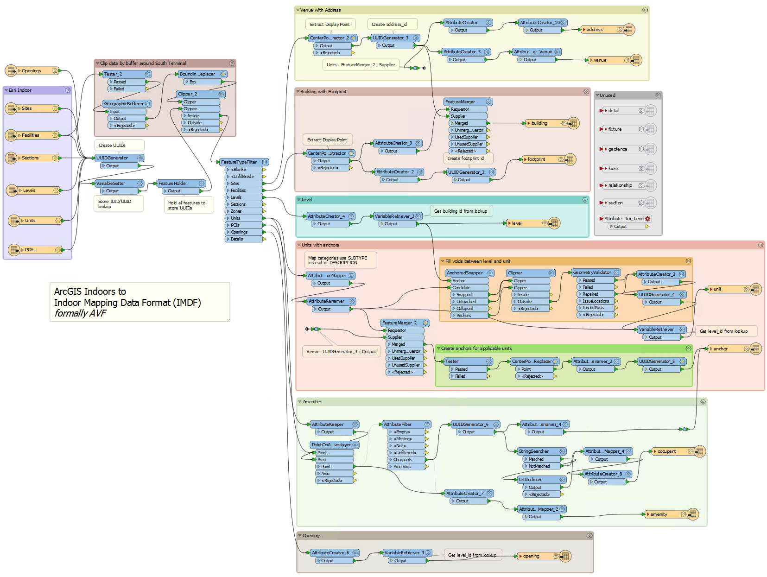Select the GeographicBufferer transformer
This screenshot has height=577, width=767.
coord(127,104)
